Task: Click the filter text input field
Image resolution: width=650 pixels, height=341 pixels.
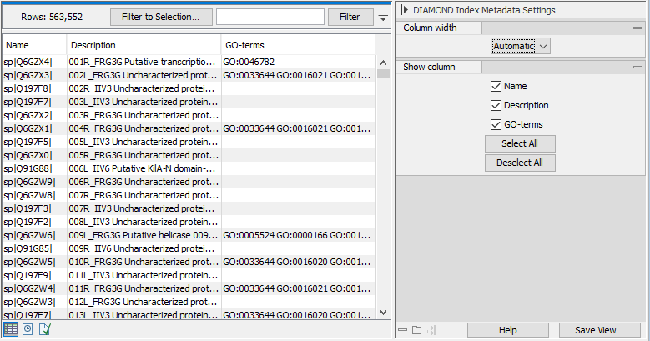Action: pos(270,17)
